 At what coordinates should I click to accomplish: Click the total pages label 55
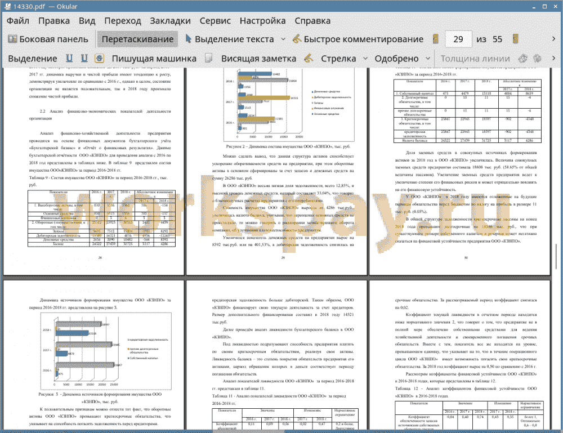tap(497, 39)
